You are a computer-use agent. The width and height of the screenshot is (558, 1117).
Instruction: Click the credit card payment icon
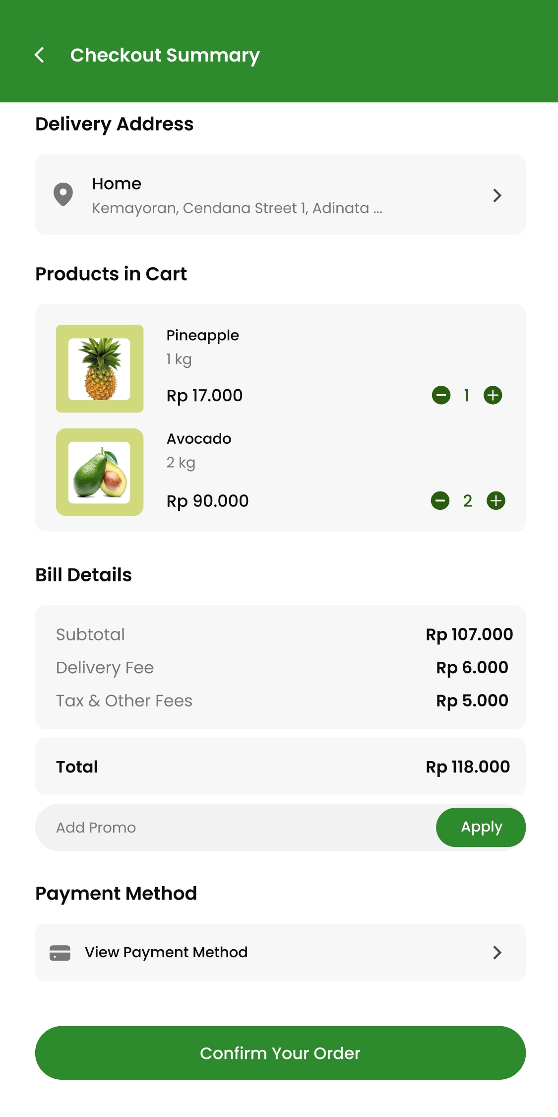point(60,953)
